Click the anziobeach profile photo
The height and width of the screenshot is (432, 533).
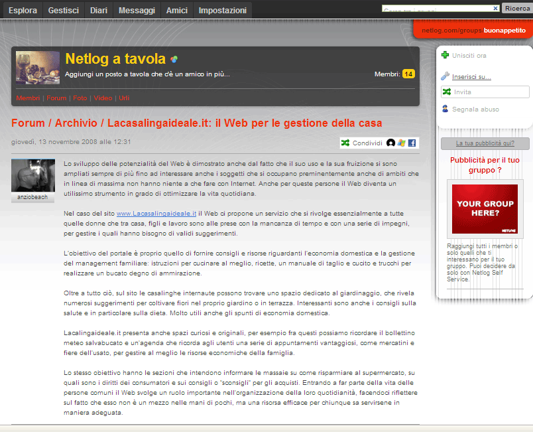point(33,176)
